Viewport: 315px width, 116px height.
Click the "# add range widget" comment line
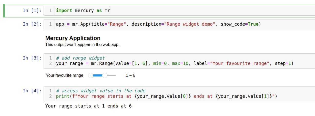point(80,58)
